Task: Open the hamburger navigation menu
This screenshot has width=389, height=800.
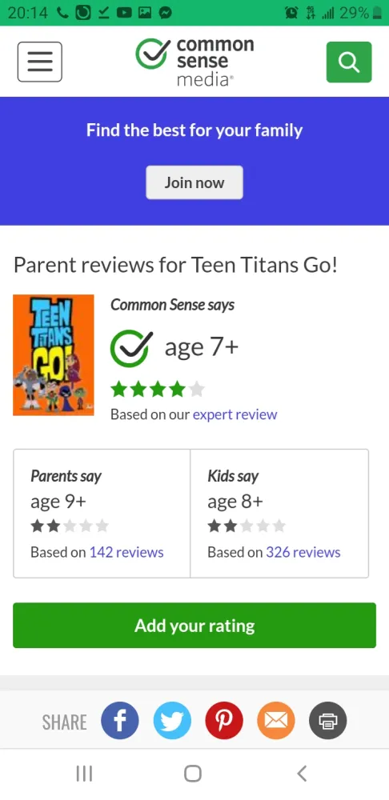Action: point(40,62)
